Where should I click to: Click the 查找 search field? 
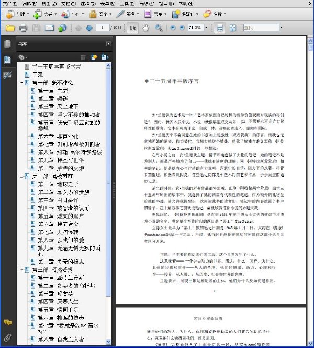click(x=261, y=28)
